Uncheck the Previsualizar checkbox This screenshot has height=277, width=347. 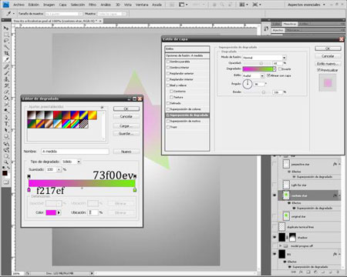(318, 70)
